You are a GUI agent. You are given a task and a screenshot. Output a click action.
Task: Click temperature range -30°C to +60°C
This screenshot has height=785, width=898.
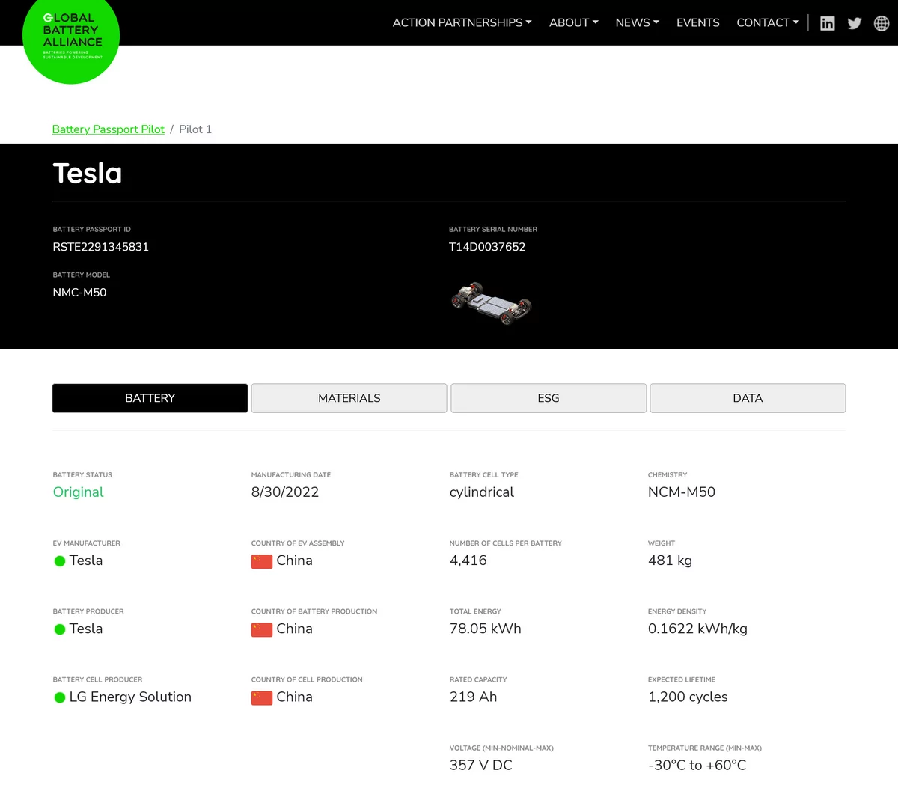[697, 765]
